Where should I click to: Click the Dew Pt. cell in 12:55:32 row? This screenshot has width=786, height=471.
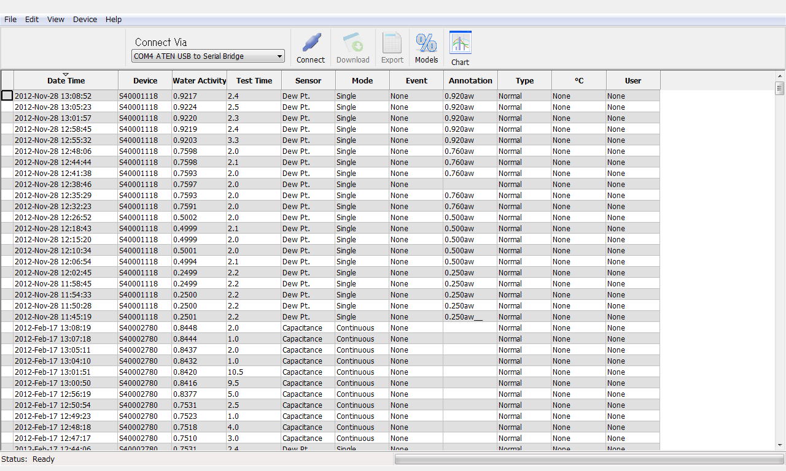(308, 140)
